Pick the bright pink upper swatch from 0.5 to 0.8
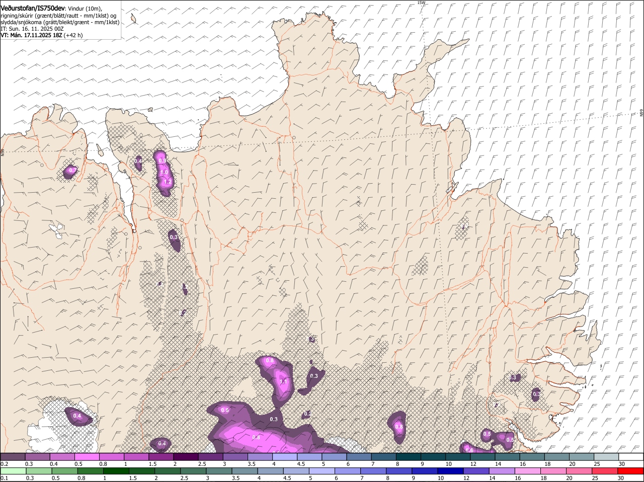Viewport: 644px width, 482px height. pyautogui.click(x=87, y=457)
